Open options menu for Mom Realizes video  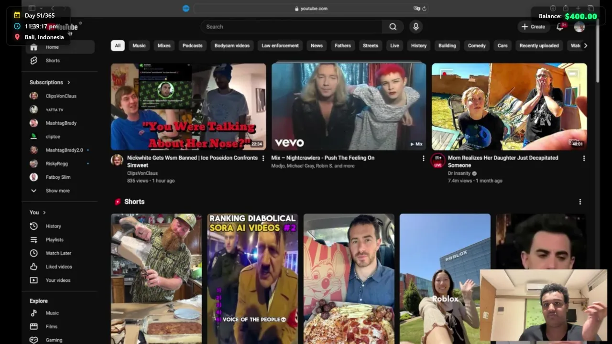tap(584, 158)
